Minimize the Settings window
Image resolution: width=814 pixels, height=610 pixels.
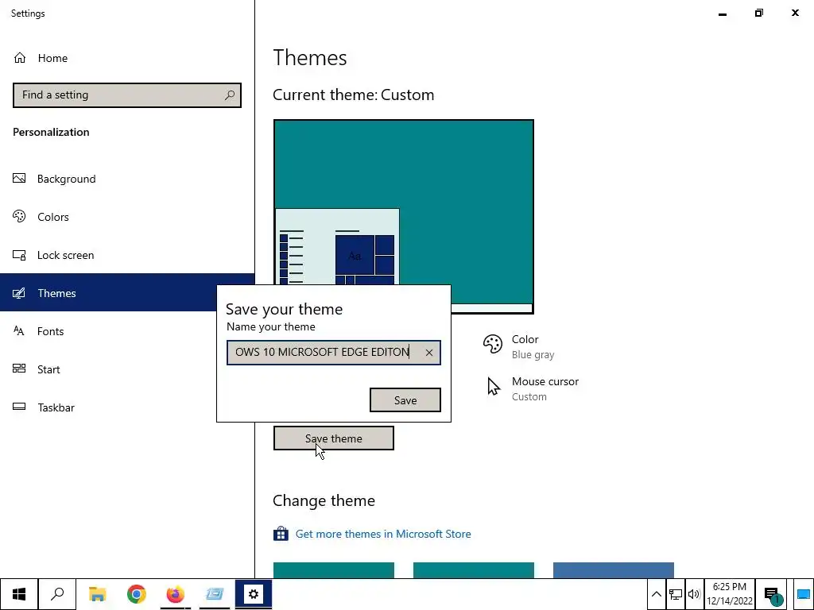coord(722,14)
